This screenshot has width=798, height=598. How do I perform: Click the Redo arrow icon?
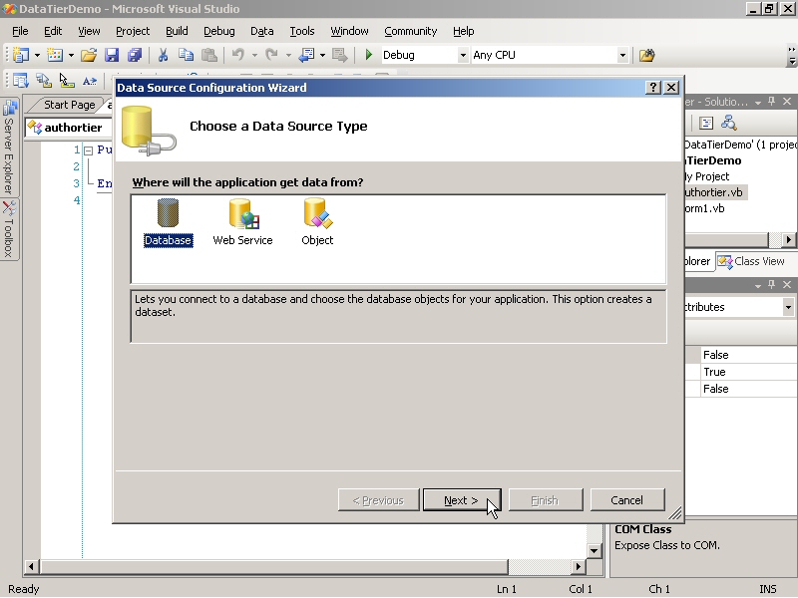click(x=271, y=55)
